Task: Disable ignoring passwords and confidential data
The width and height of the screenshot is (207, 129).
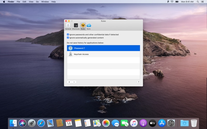Action: click(68, 35)
